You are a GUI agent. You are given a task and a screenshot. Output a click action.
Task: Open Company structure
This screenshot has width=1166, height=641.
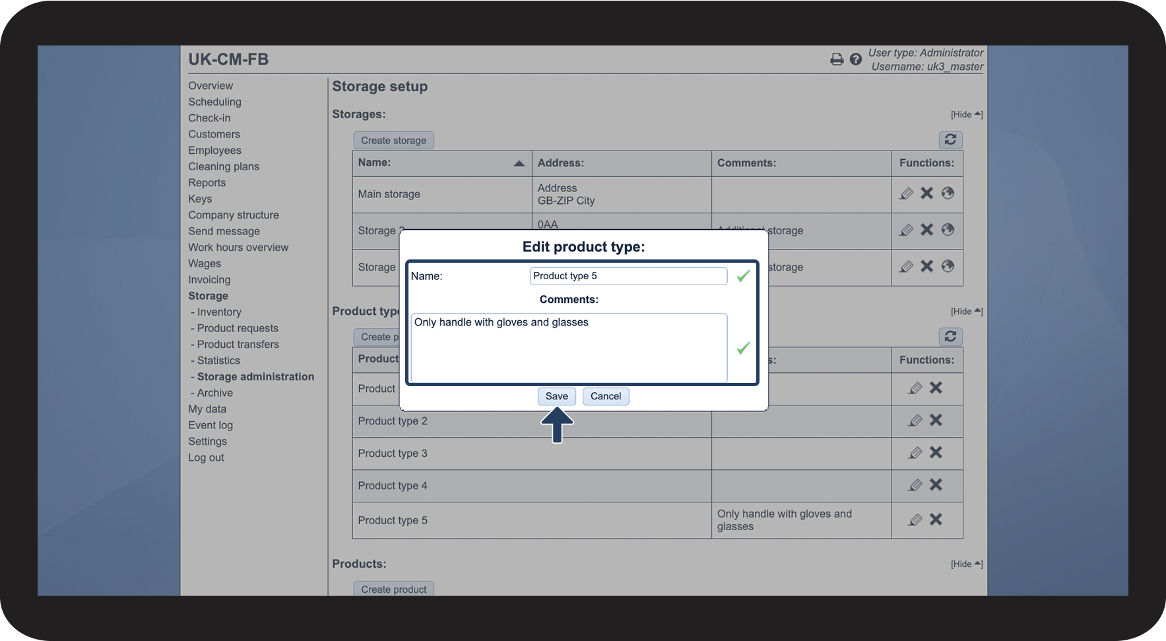point(234,215)
